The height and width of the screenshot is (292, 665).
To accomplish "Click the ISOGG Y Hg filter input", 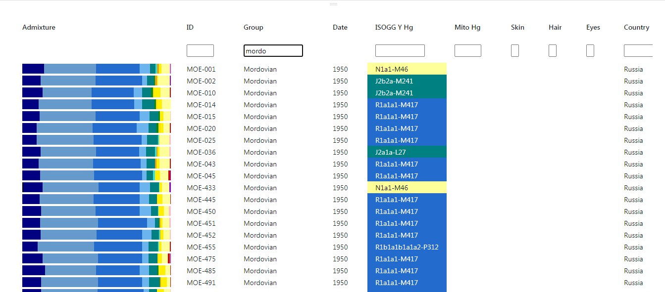I will [400, 50].
